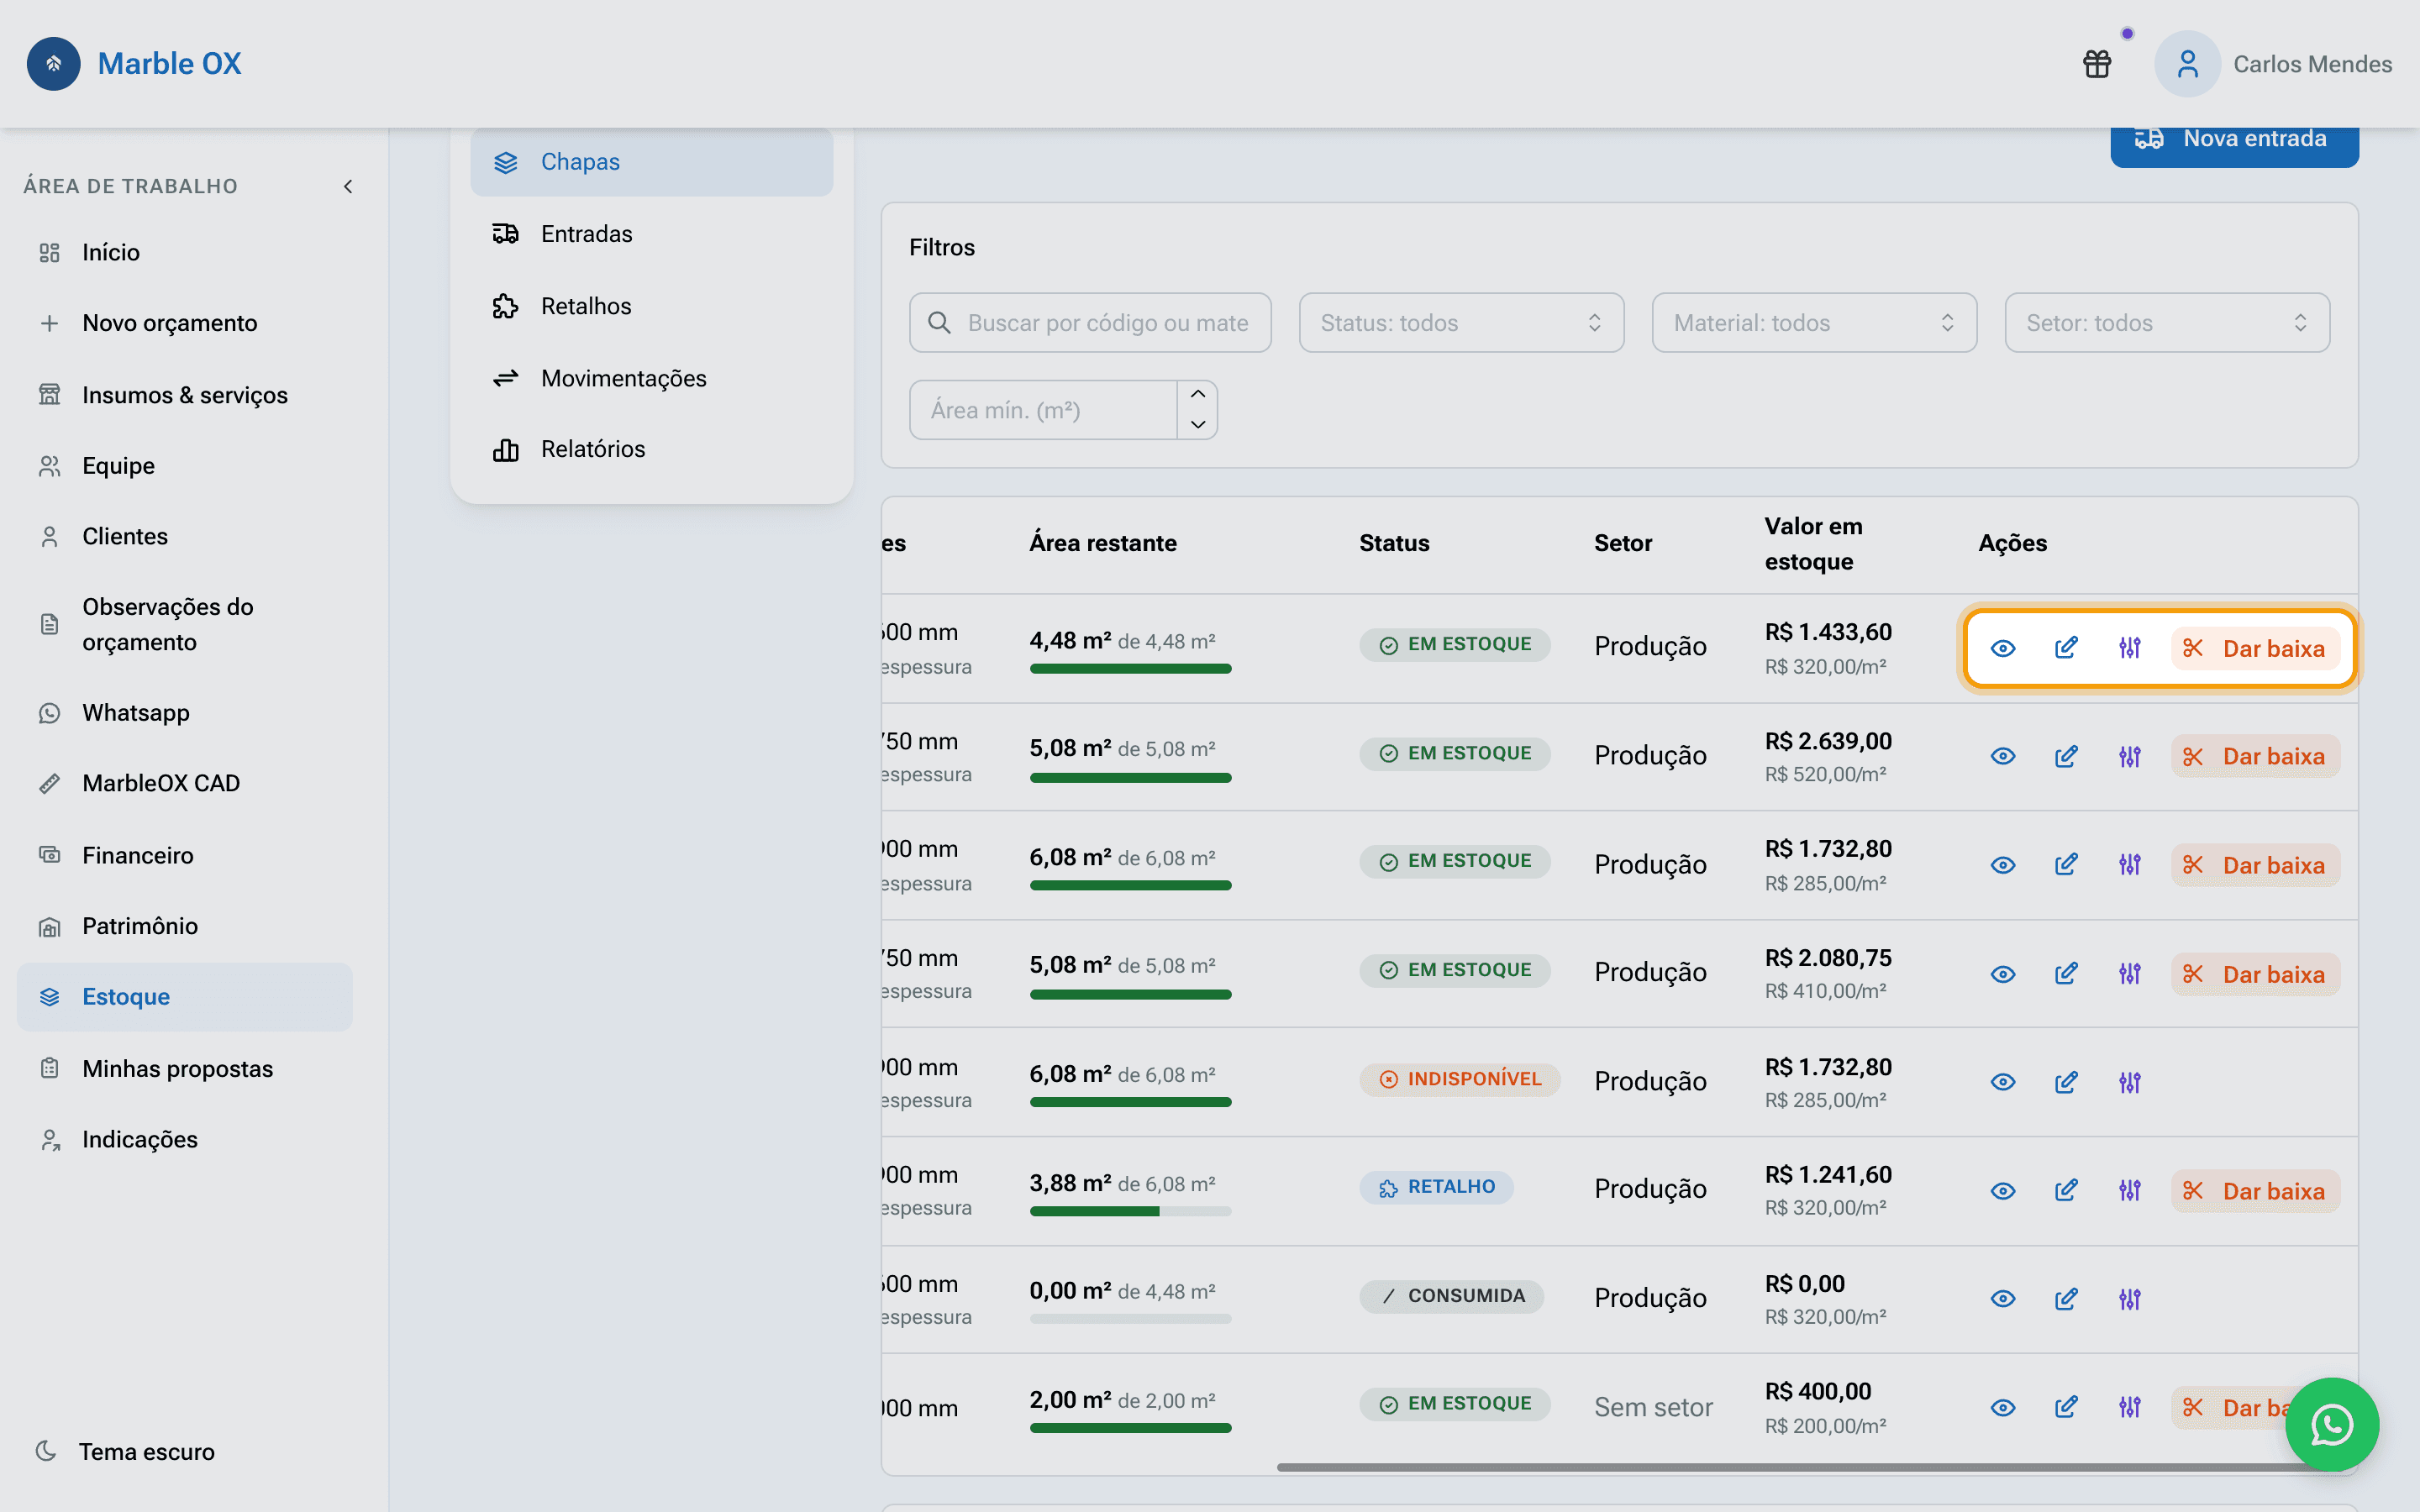The image size is (2420, 1512).
Task: Open the Carlos Mendes user avatar
Action: click(x=2187, y=64)
